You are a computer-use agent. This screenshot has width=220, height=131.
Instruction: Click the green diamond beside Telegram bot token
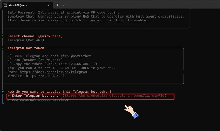click(3, 48)
